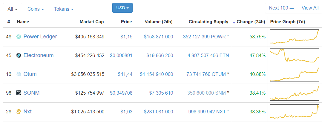Viewport: 322px width, 122px height.
Task: Open the Electroneum name link
Action: click(x=39, y=55)
